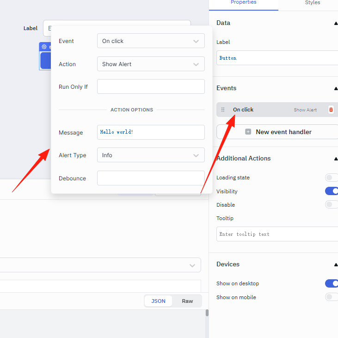Viewport: 338px width, 338px height.
Task: Select the Raw view tab
Action: [187, 301]
